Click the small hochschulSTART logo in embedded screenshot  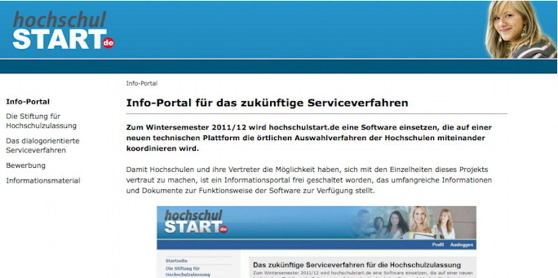195,222
